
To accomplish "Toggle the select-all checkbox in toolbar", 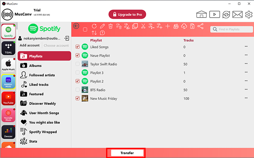I will coord(85,29).
